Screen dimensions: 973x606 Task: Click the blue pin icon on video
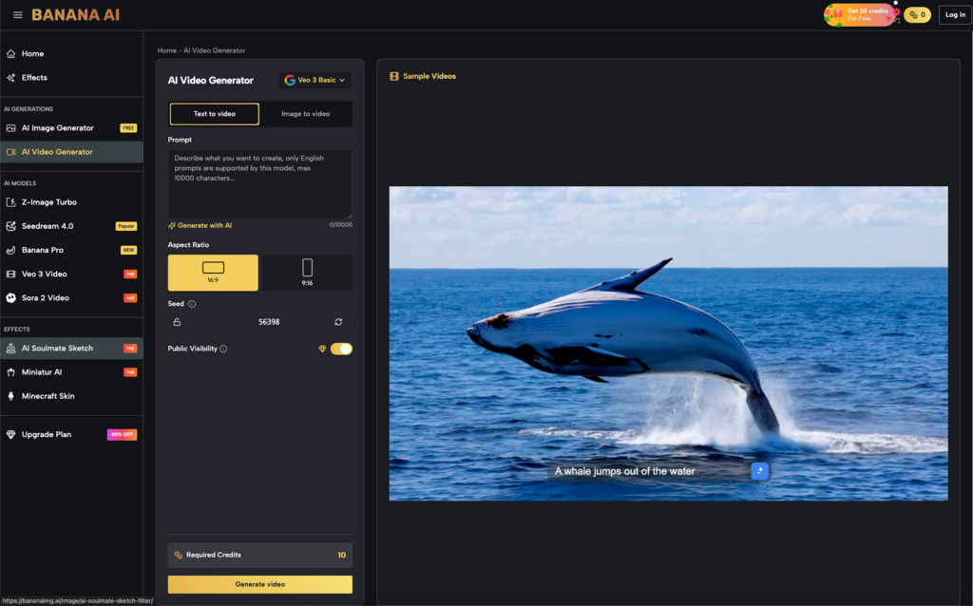(x=759, y=471)
